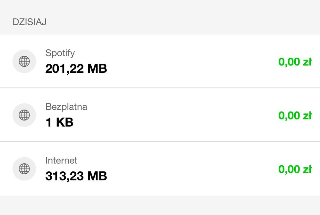Select the Internet label text
The image size is (320, 215).
(x=61, y=160)
